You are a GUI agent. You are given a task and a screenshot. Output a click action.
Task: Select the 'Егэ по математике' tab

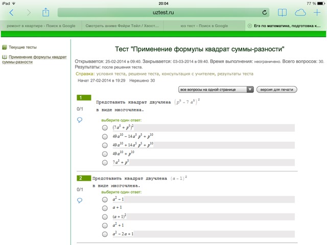[x=287, y=26]
